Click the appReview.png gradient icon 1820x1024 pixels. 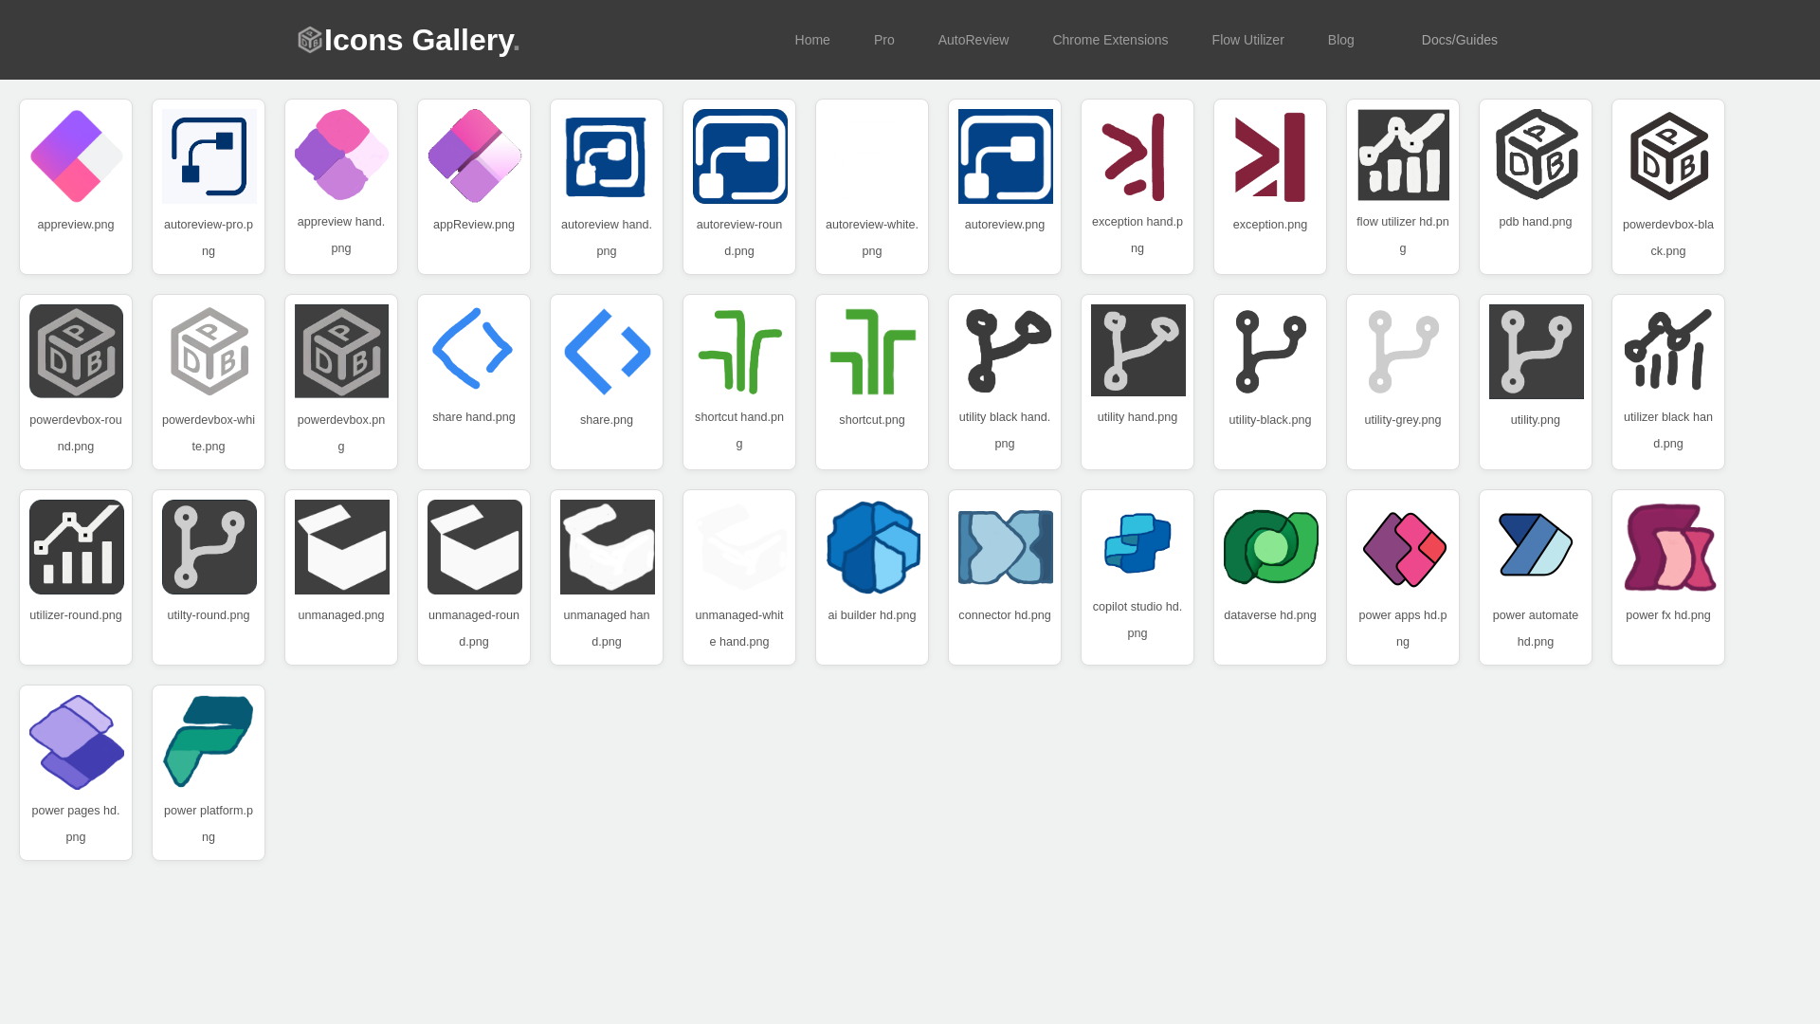[x=474, y=156]
